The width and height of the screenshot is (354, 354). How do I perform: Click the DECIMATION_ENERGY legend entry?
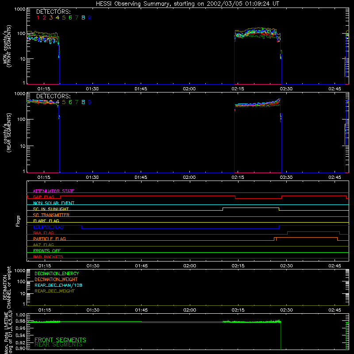(x=57, y=273)
